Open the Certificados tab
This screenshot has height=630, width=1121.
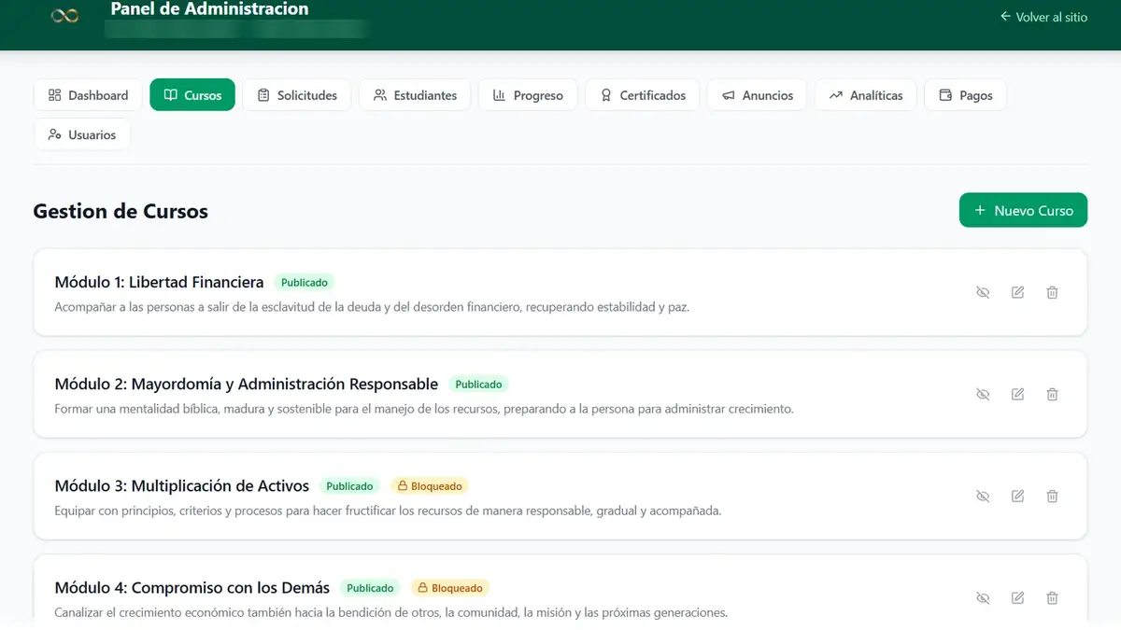click(643, 95)
